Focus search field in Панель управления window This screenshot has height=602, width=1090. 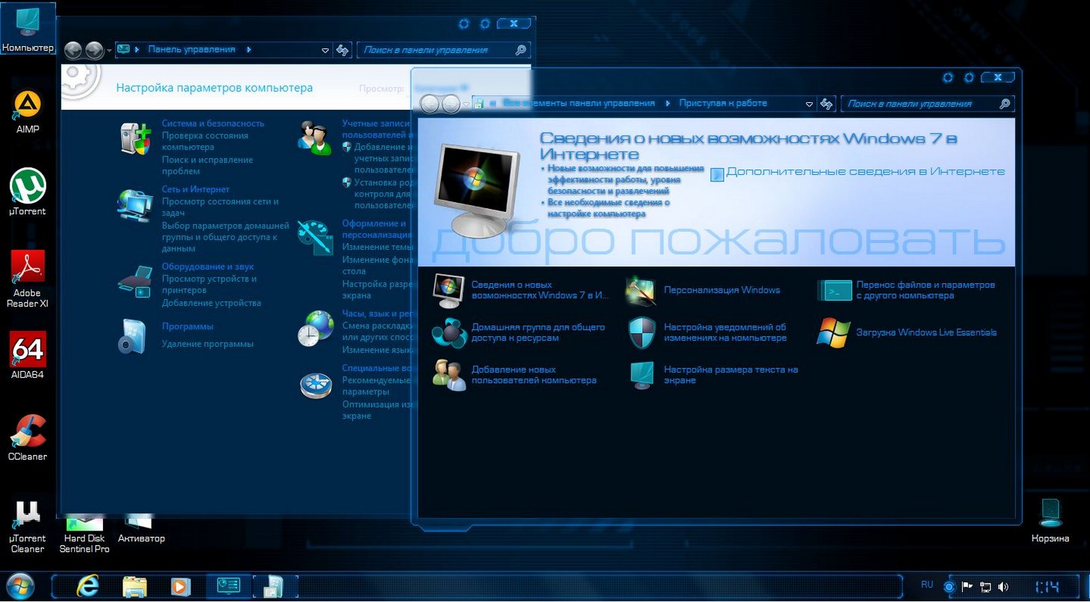click(x=442, y=50)
